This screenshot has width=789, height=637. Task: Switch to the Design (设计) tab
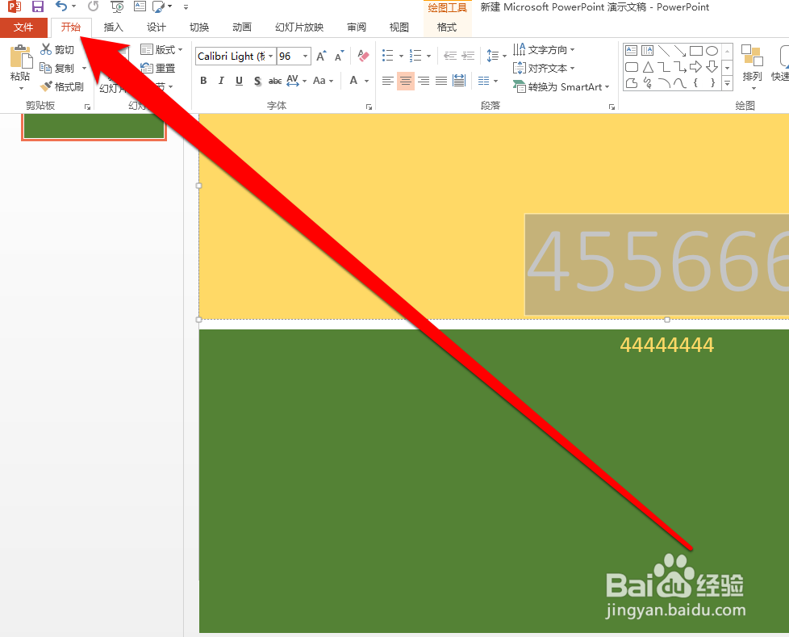[157, 27]
